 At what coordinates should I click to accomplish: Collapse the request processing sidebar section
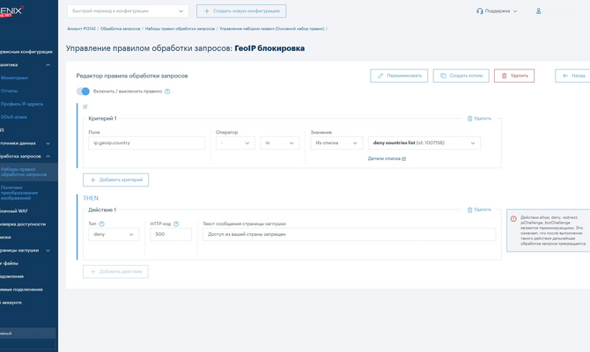pos(48,157)
